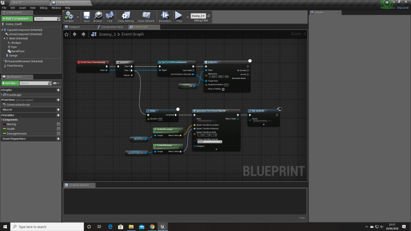Click the Duration value field in the Delay node
The image size is (411, 231).
[160, 119]
